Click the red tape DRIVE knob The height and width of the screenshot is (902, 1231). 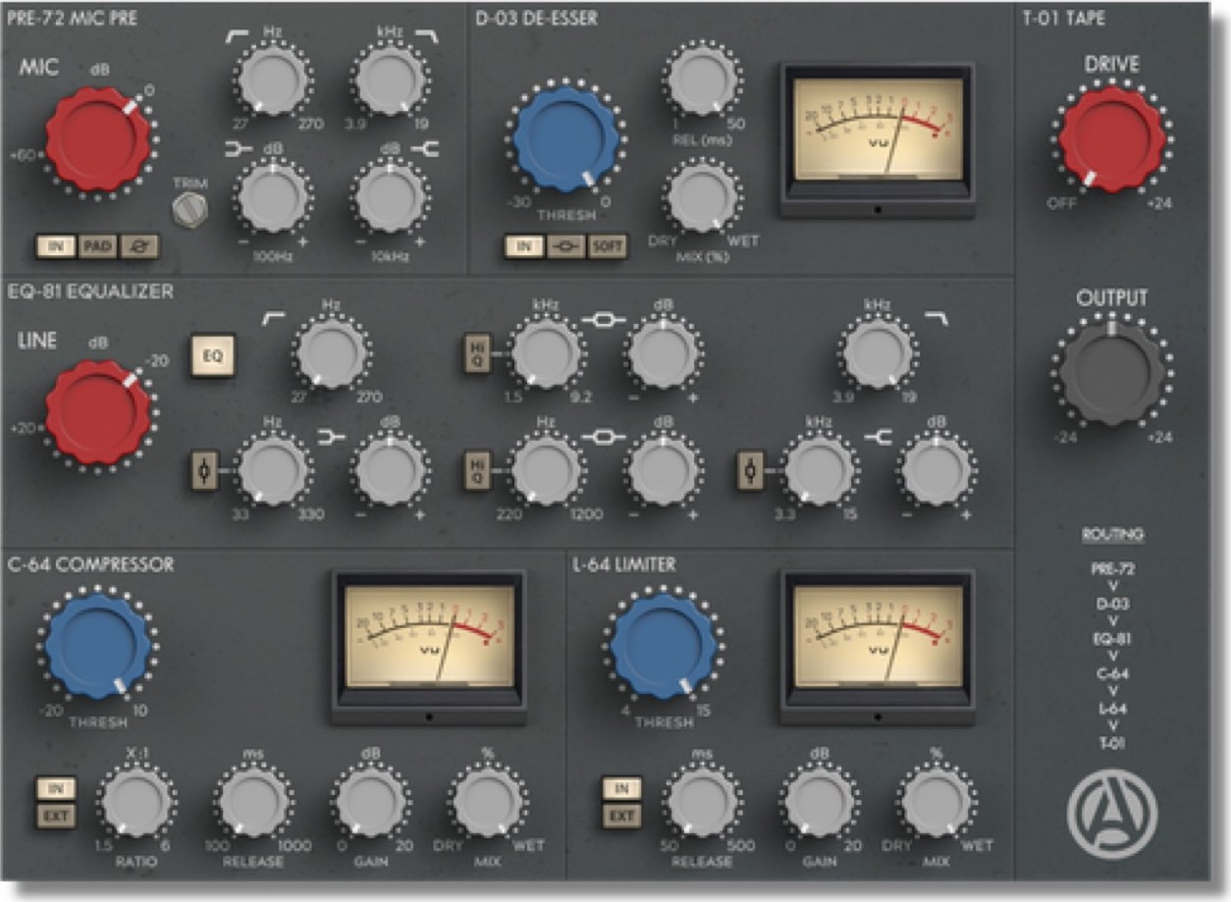point(1112,139)
